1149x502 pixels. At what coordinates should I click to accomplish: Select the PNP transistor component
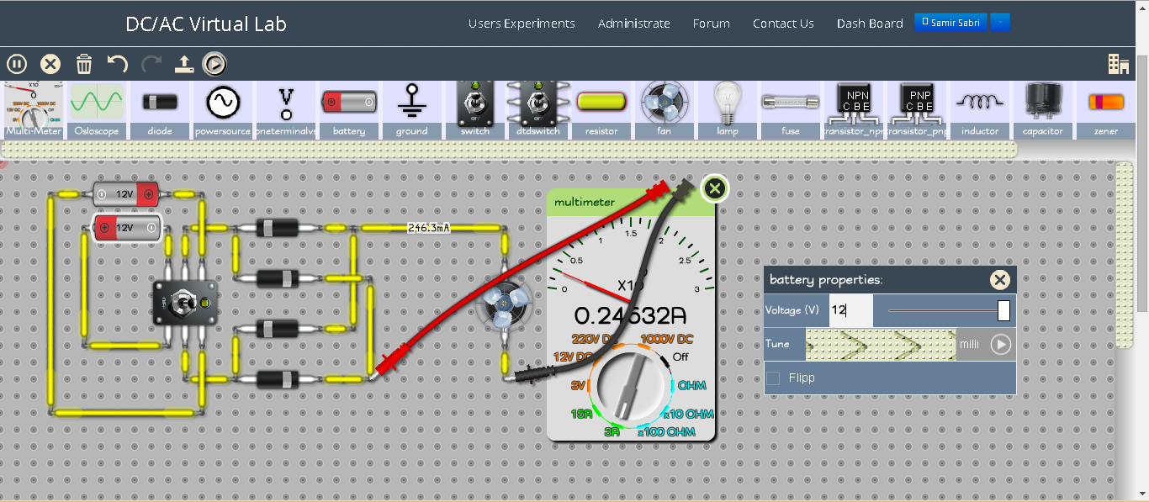pos(917,109)
